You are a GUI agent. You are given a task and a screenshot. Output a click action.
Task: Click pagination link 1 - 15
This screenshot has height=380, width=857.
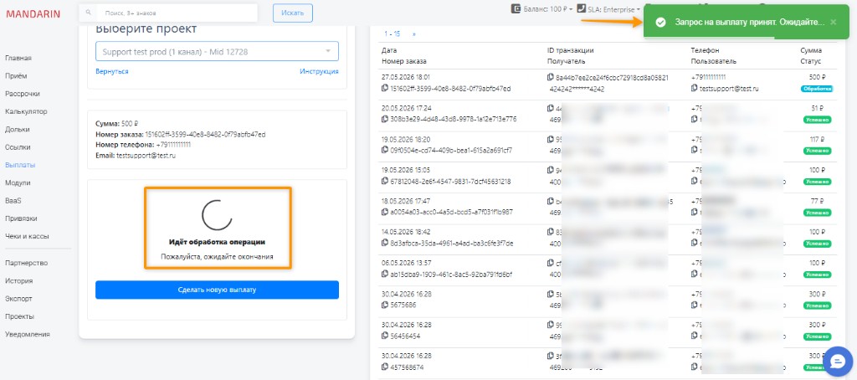[392, 34]
